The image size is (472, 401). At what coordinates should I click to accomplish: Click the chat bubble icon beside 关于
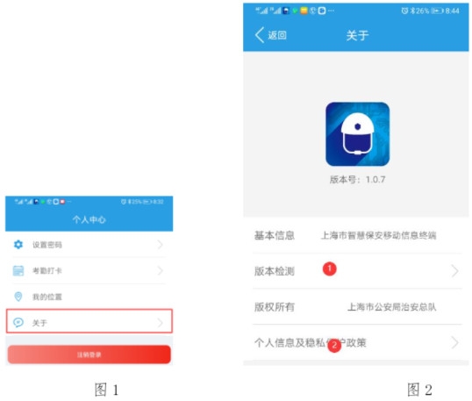tap(18, 322)
